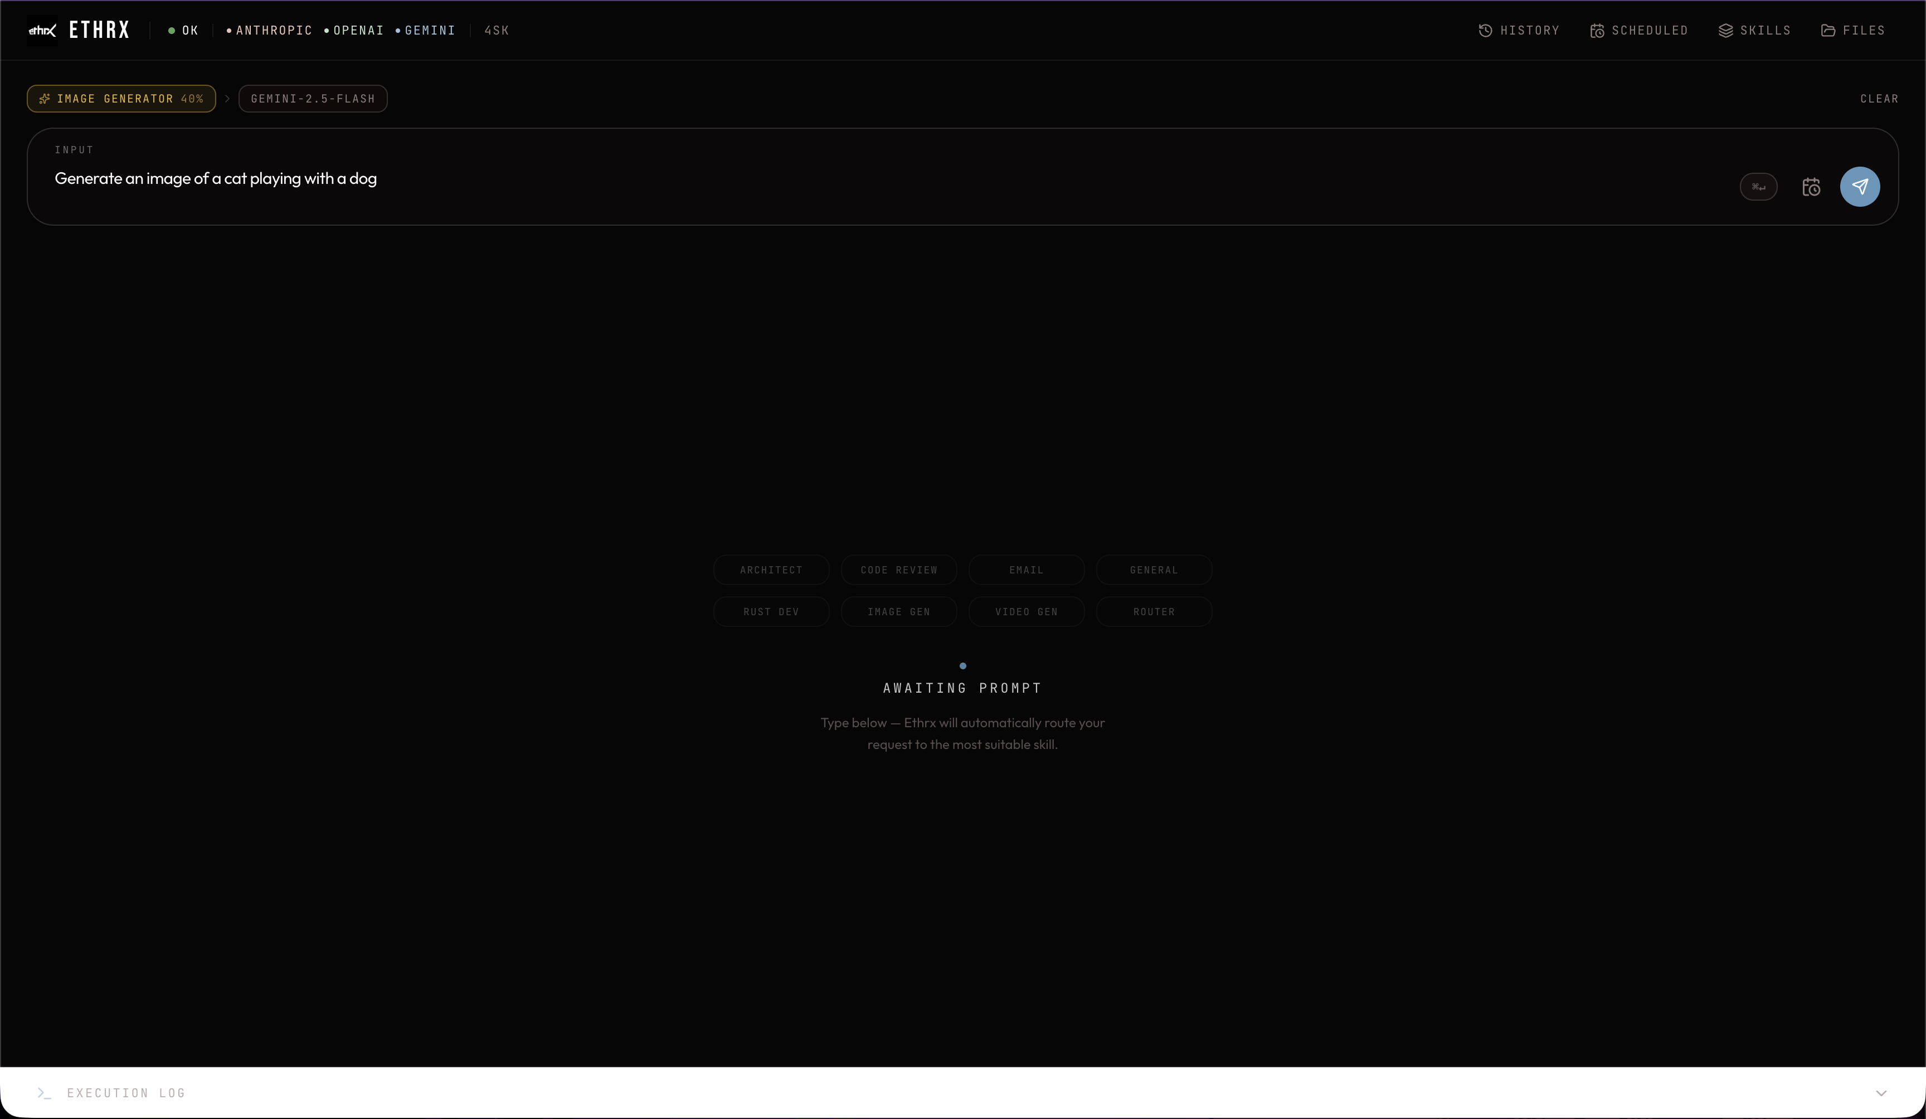Select the Video Gen skill chip

[1027, 611]
